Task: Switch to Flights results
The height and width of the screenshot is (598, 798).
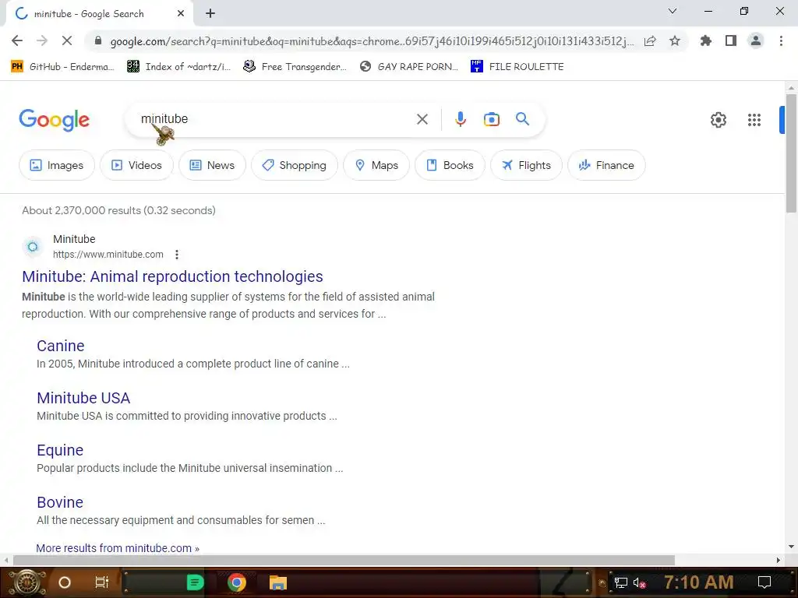Action: point(526,165)
